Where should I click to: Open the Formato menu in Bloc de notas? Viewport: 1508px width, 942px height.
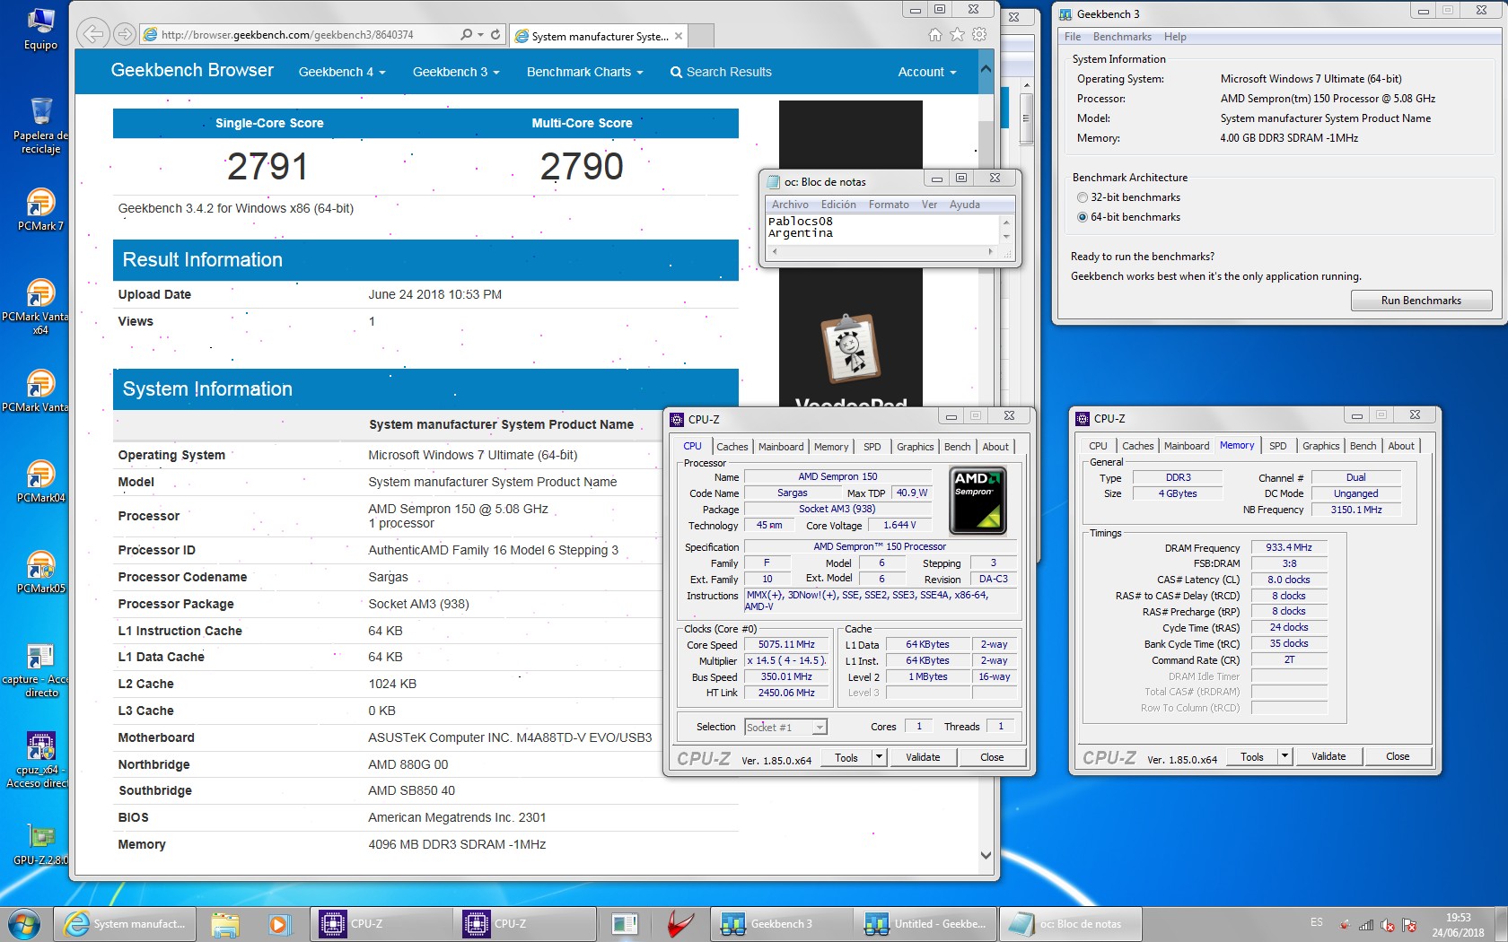(889, 205)
